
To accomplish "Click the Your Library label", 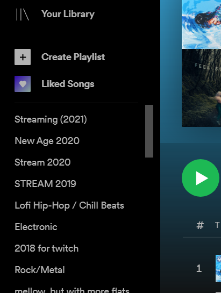I will pyautogui.click(x=68, y=14).
